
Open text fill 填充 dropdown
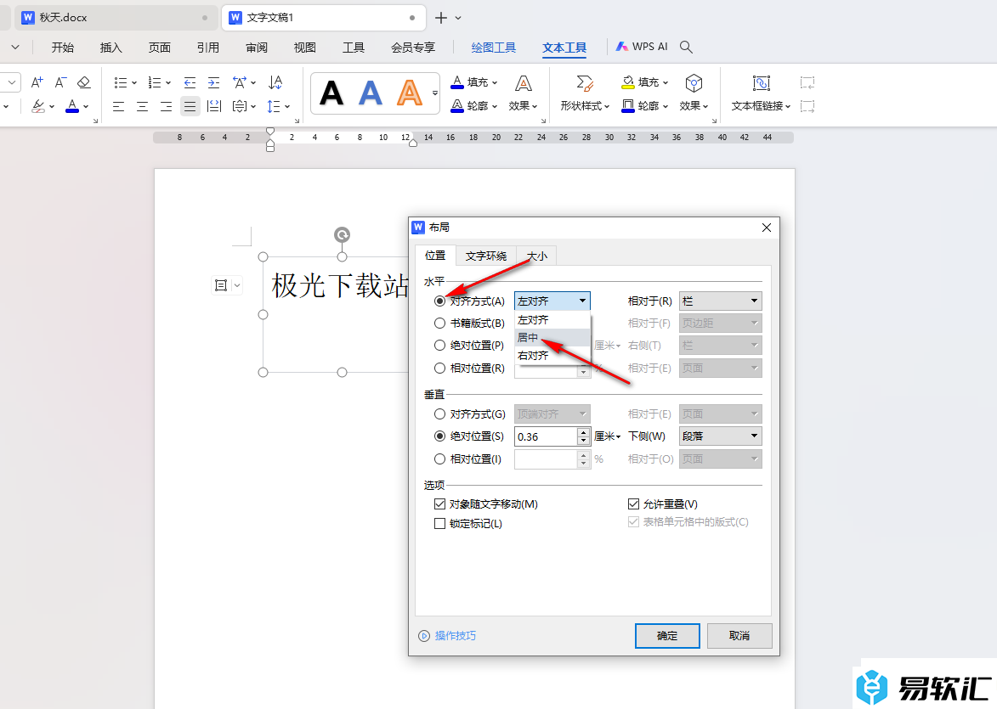(x=473, y=82)
